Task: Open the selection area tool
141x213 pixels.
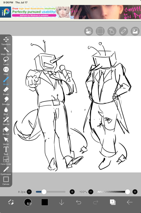Action: pyautogui.click(x=100, y=31)
